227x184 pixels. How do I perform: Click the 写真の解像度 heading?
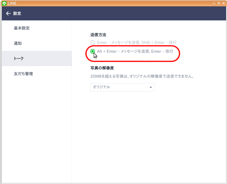click(102, 68)
